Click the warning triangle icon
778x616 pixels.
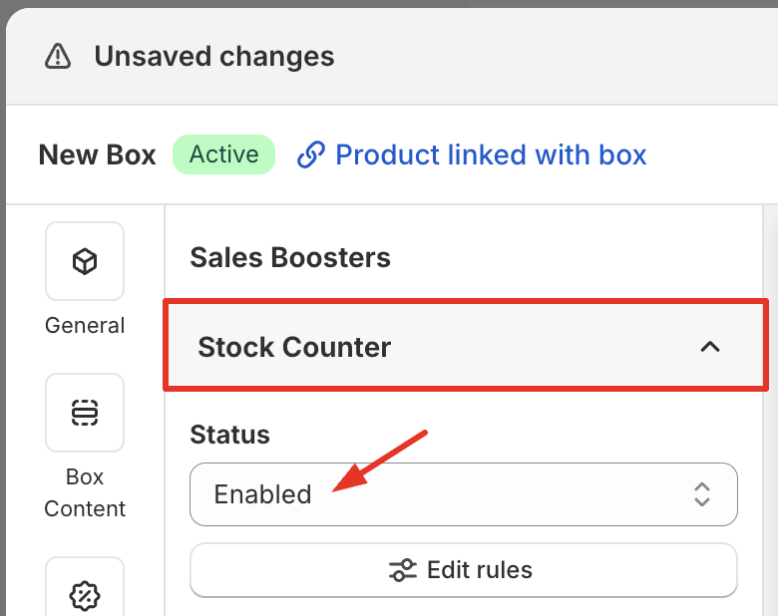tap(58, 57)
